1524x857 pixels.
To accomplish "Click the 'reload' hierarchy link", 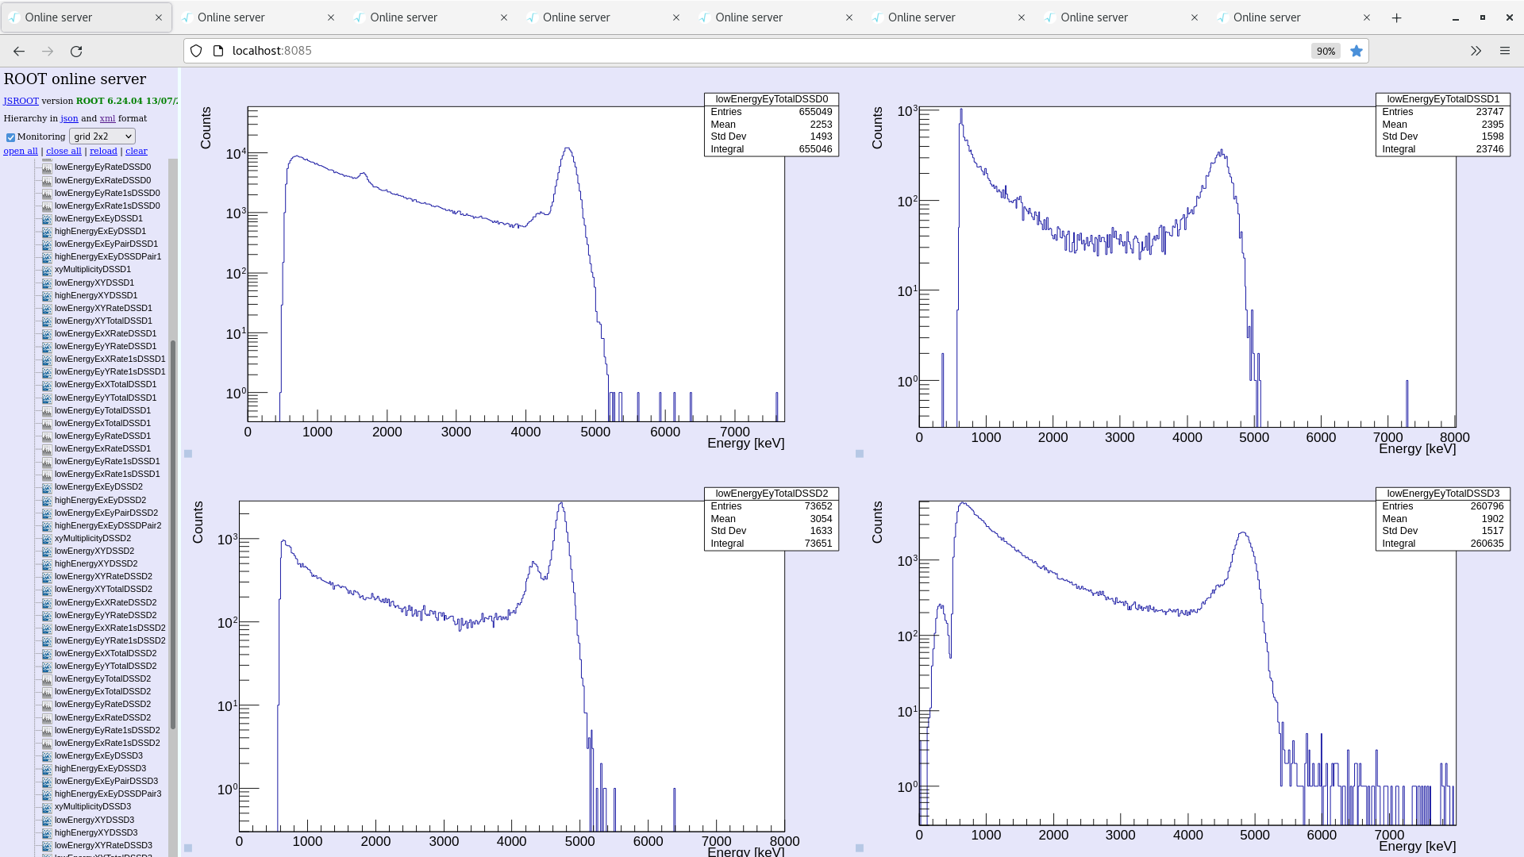I will coord(103,151).
